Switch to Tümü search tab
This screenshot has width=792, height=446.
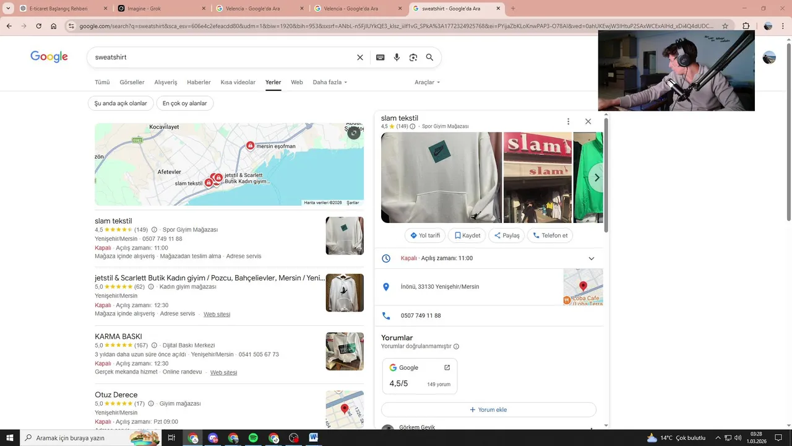102,82
